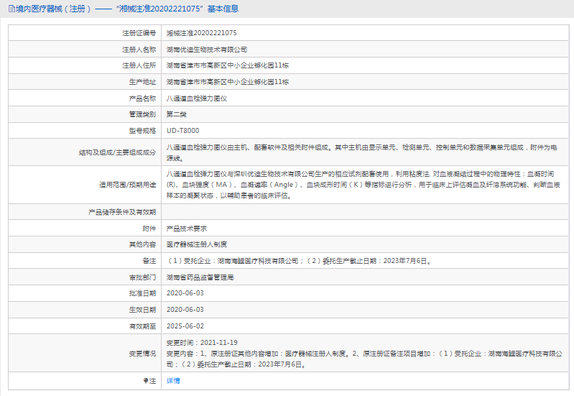Click the validity end date 2025-06-02

click(x=185, y=326)
